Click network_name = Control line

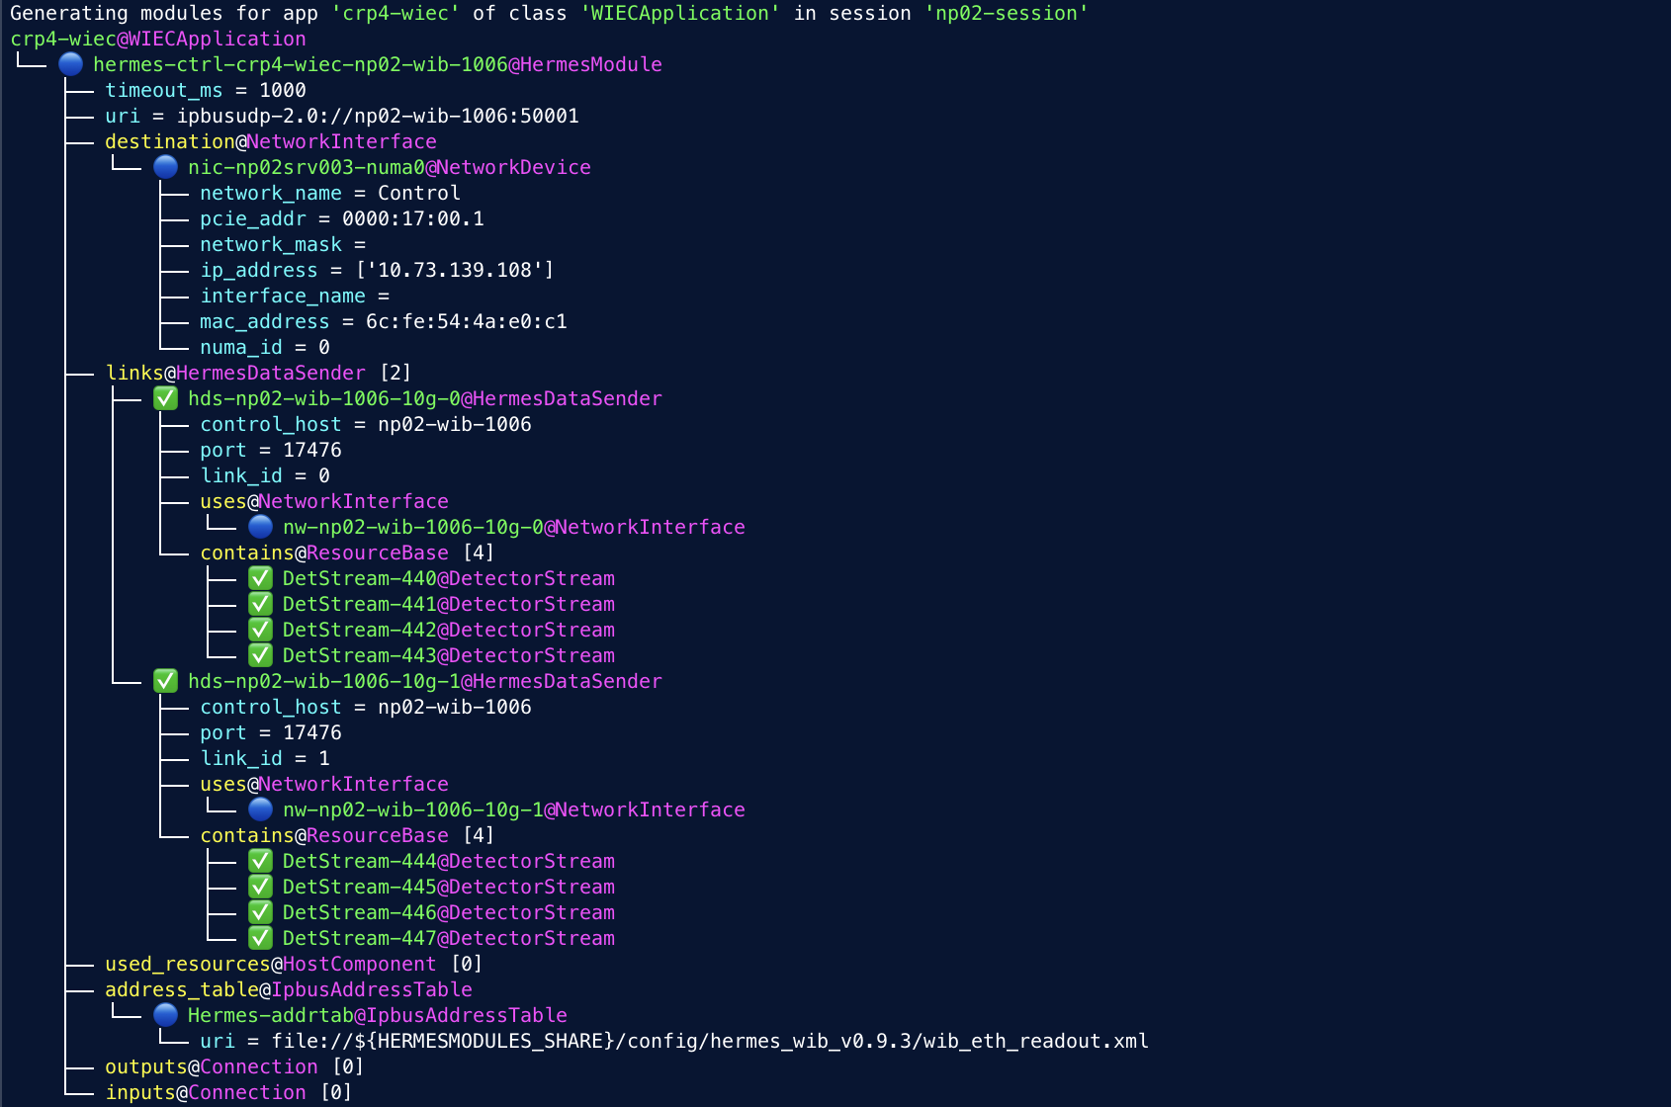pos(330,193)
